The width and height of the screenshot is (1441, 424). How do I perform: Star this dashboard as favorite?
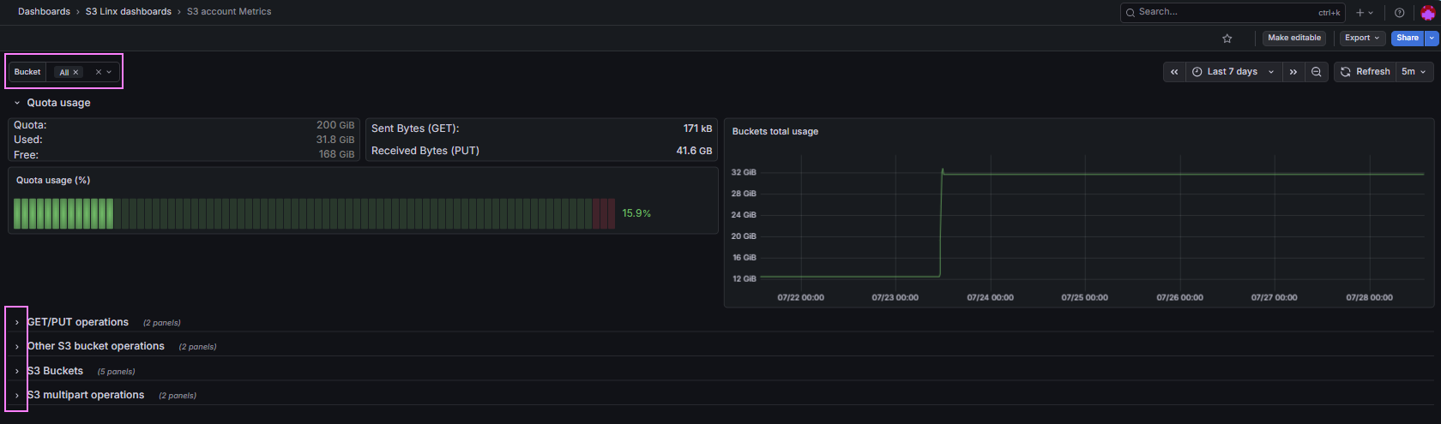(1227, 38)
